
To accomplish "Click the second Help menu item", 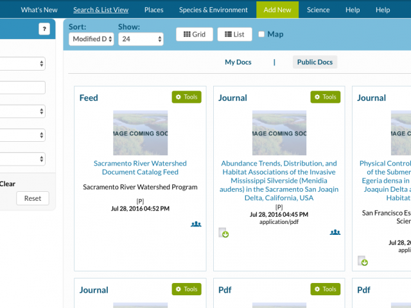I will [x=383, y=10].
